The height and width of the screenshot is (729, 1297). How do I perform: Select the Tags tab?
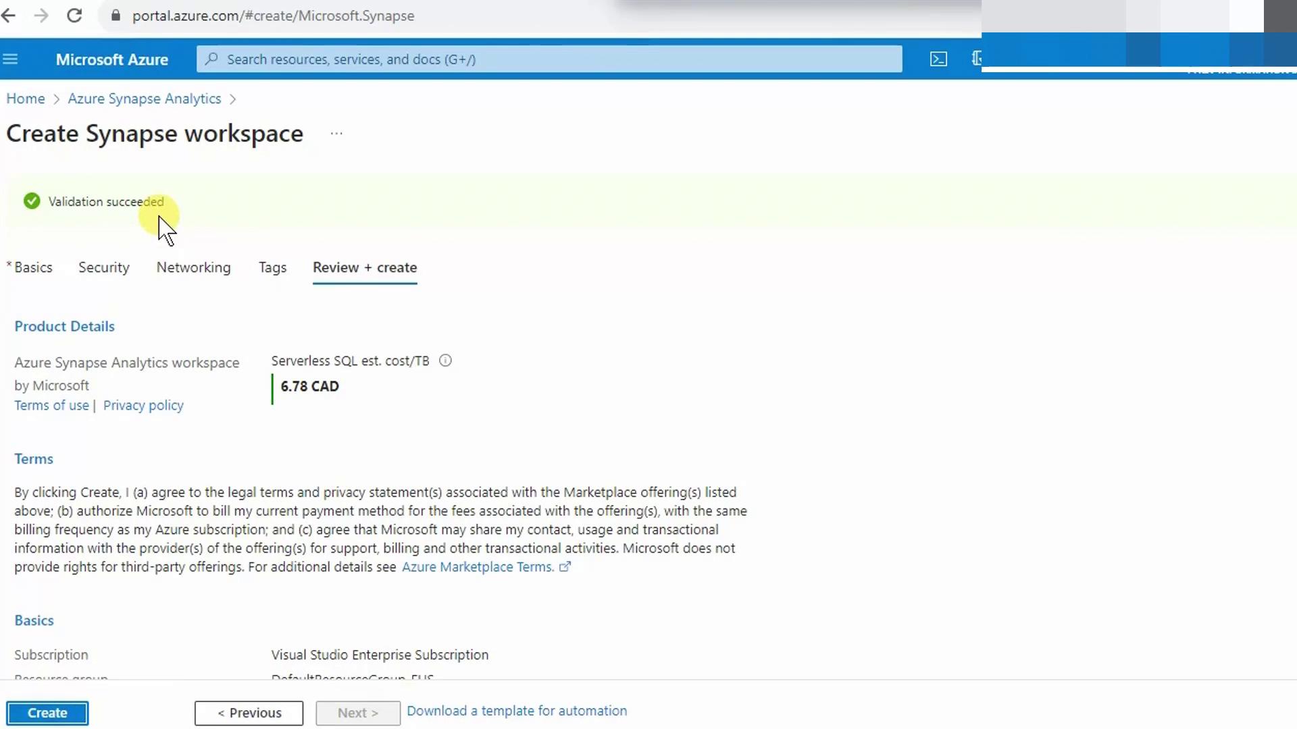[x=272, y=267]
